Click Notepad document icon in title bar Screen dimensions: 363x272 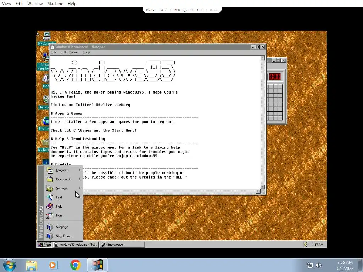(x=52, y=47)
